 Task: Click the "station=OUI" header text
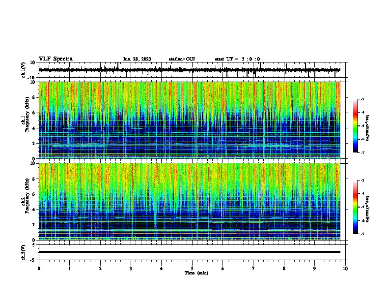[x=182, y=59]
